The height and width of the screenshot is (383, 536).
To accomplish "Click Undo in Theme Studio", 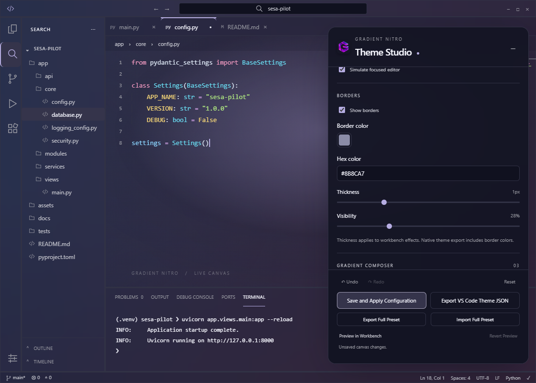I will click(x=350, y=282).
